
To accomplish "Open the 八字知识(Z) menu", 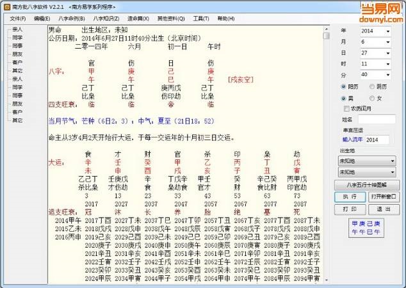I will (106, 19).
